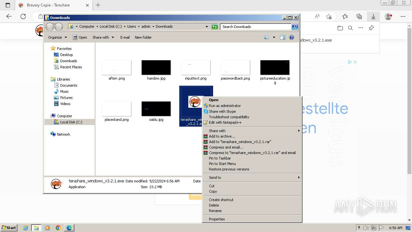412x232 pixels.
Task: Click the search magnifier in Downloads window
Action: pyautogui.click(x=295, y=27)
